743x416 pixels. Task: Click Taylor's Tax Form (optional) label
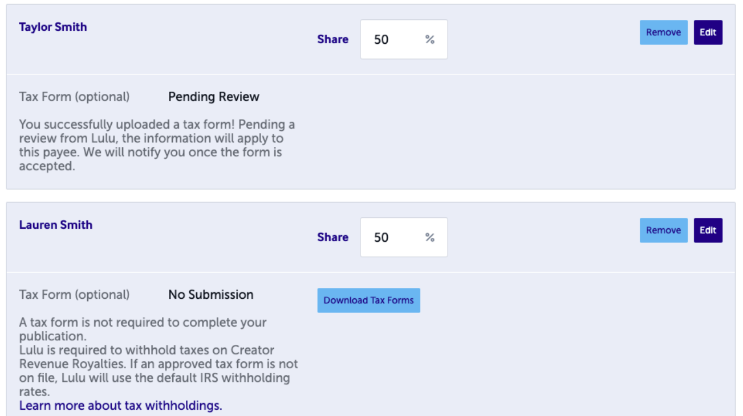point(74,97)
